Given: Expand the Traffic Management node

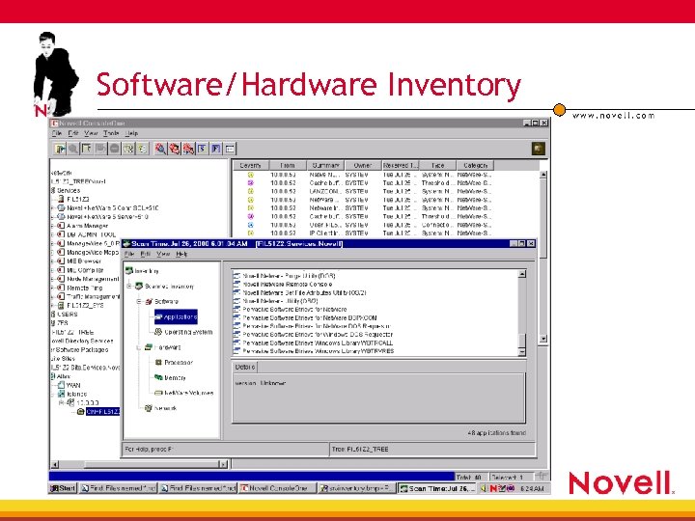Looking at the screenshot, I should pyautogui.click(x=53, y=296).
